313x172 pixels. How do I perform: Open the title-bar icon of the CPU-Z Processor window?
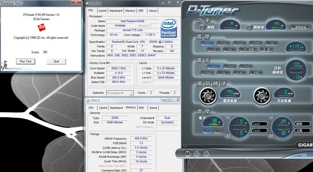click(87, 3)
